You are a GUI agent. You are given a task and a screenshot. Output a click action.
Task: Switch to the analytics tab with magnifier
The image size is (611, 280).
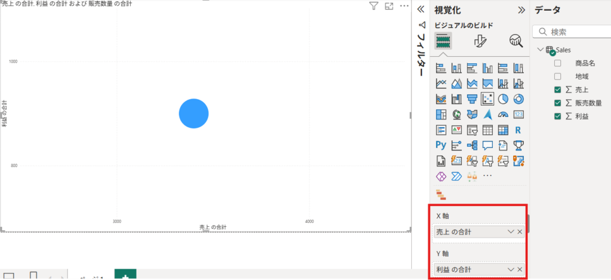(x=516, y=41)
